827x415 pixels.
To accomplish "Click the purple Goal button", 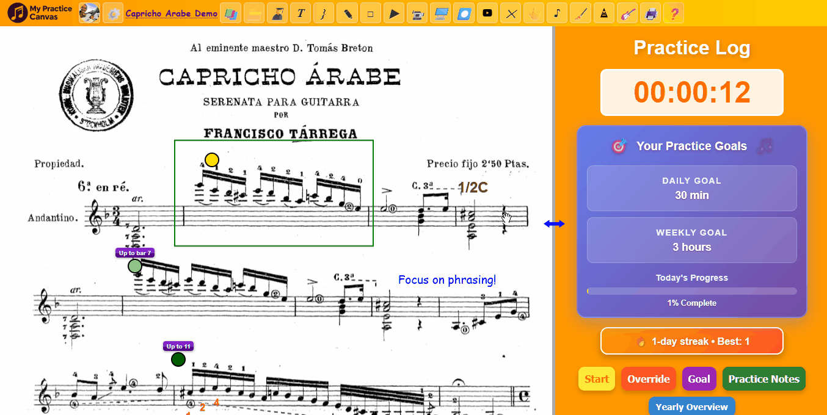I will pos(699,379).
